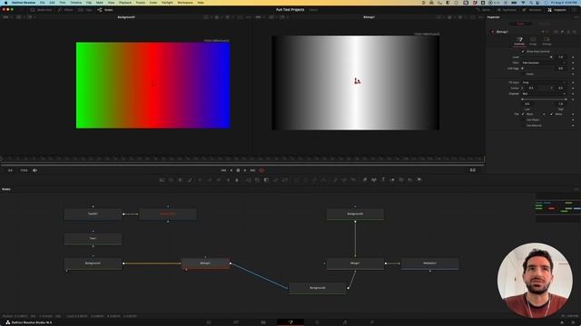Jump to the first frame
581x326 pixels.
point(223,170)
